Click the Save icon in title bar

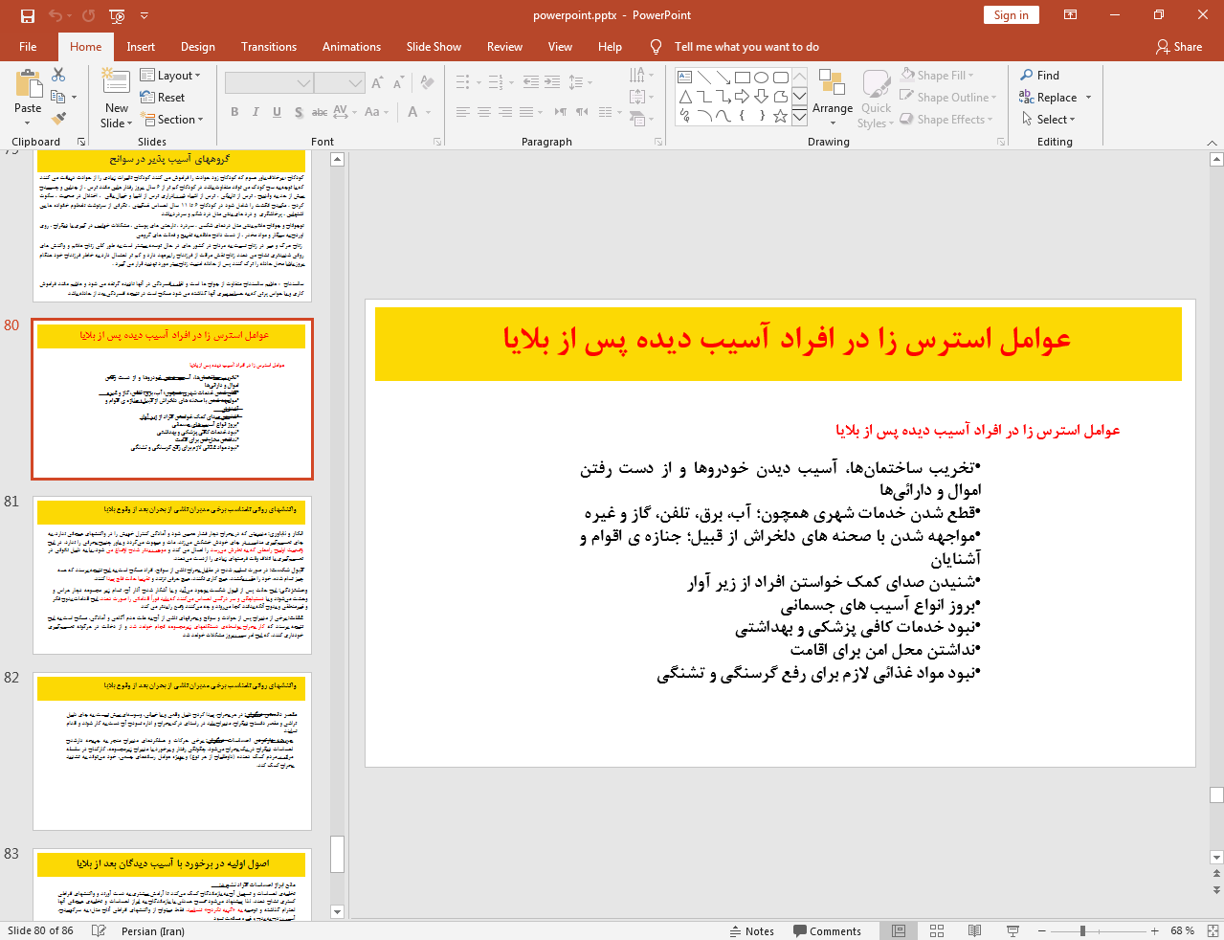point(28,15)
